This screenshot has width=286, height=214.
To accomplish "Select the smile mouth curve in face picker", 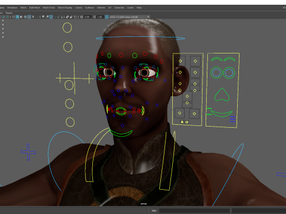I will pos(222,114).
